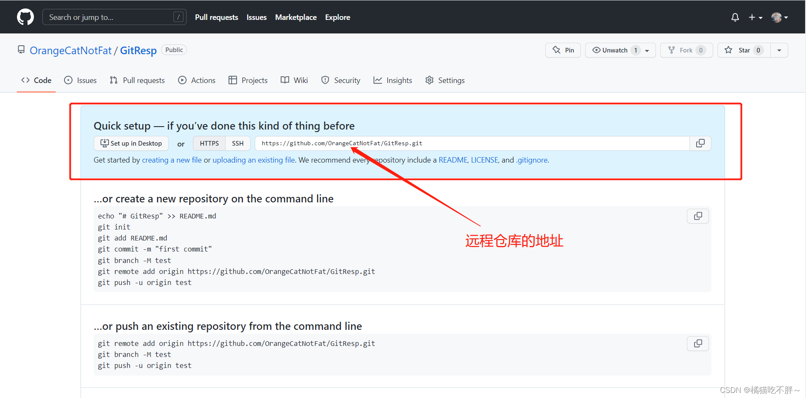Click the text 'git commit -m "first commit"'
806x398 pixels.
(155, 249)
